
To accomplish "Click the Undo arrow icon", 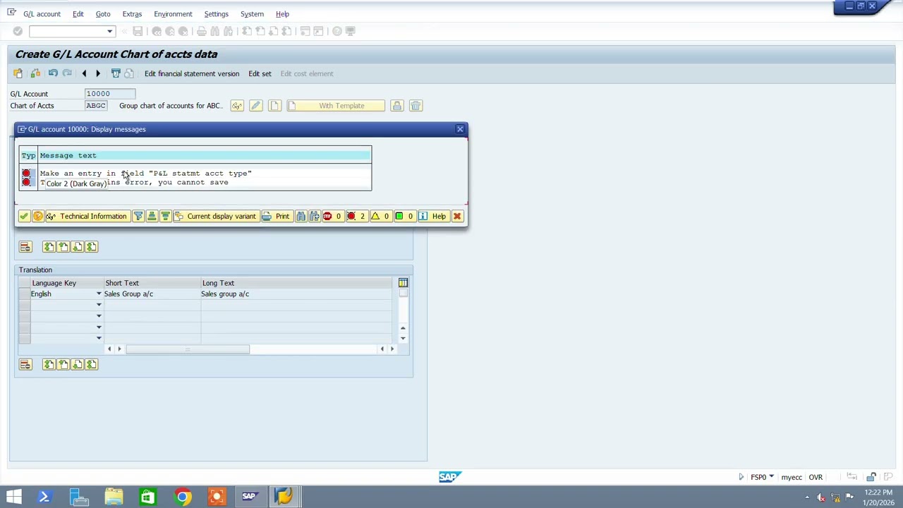I will pyautogui.click(x=53, y=73).
